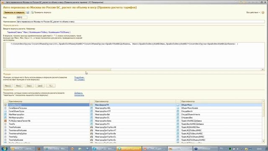Click inside the formula text area

coord(135,55)
